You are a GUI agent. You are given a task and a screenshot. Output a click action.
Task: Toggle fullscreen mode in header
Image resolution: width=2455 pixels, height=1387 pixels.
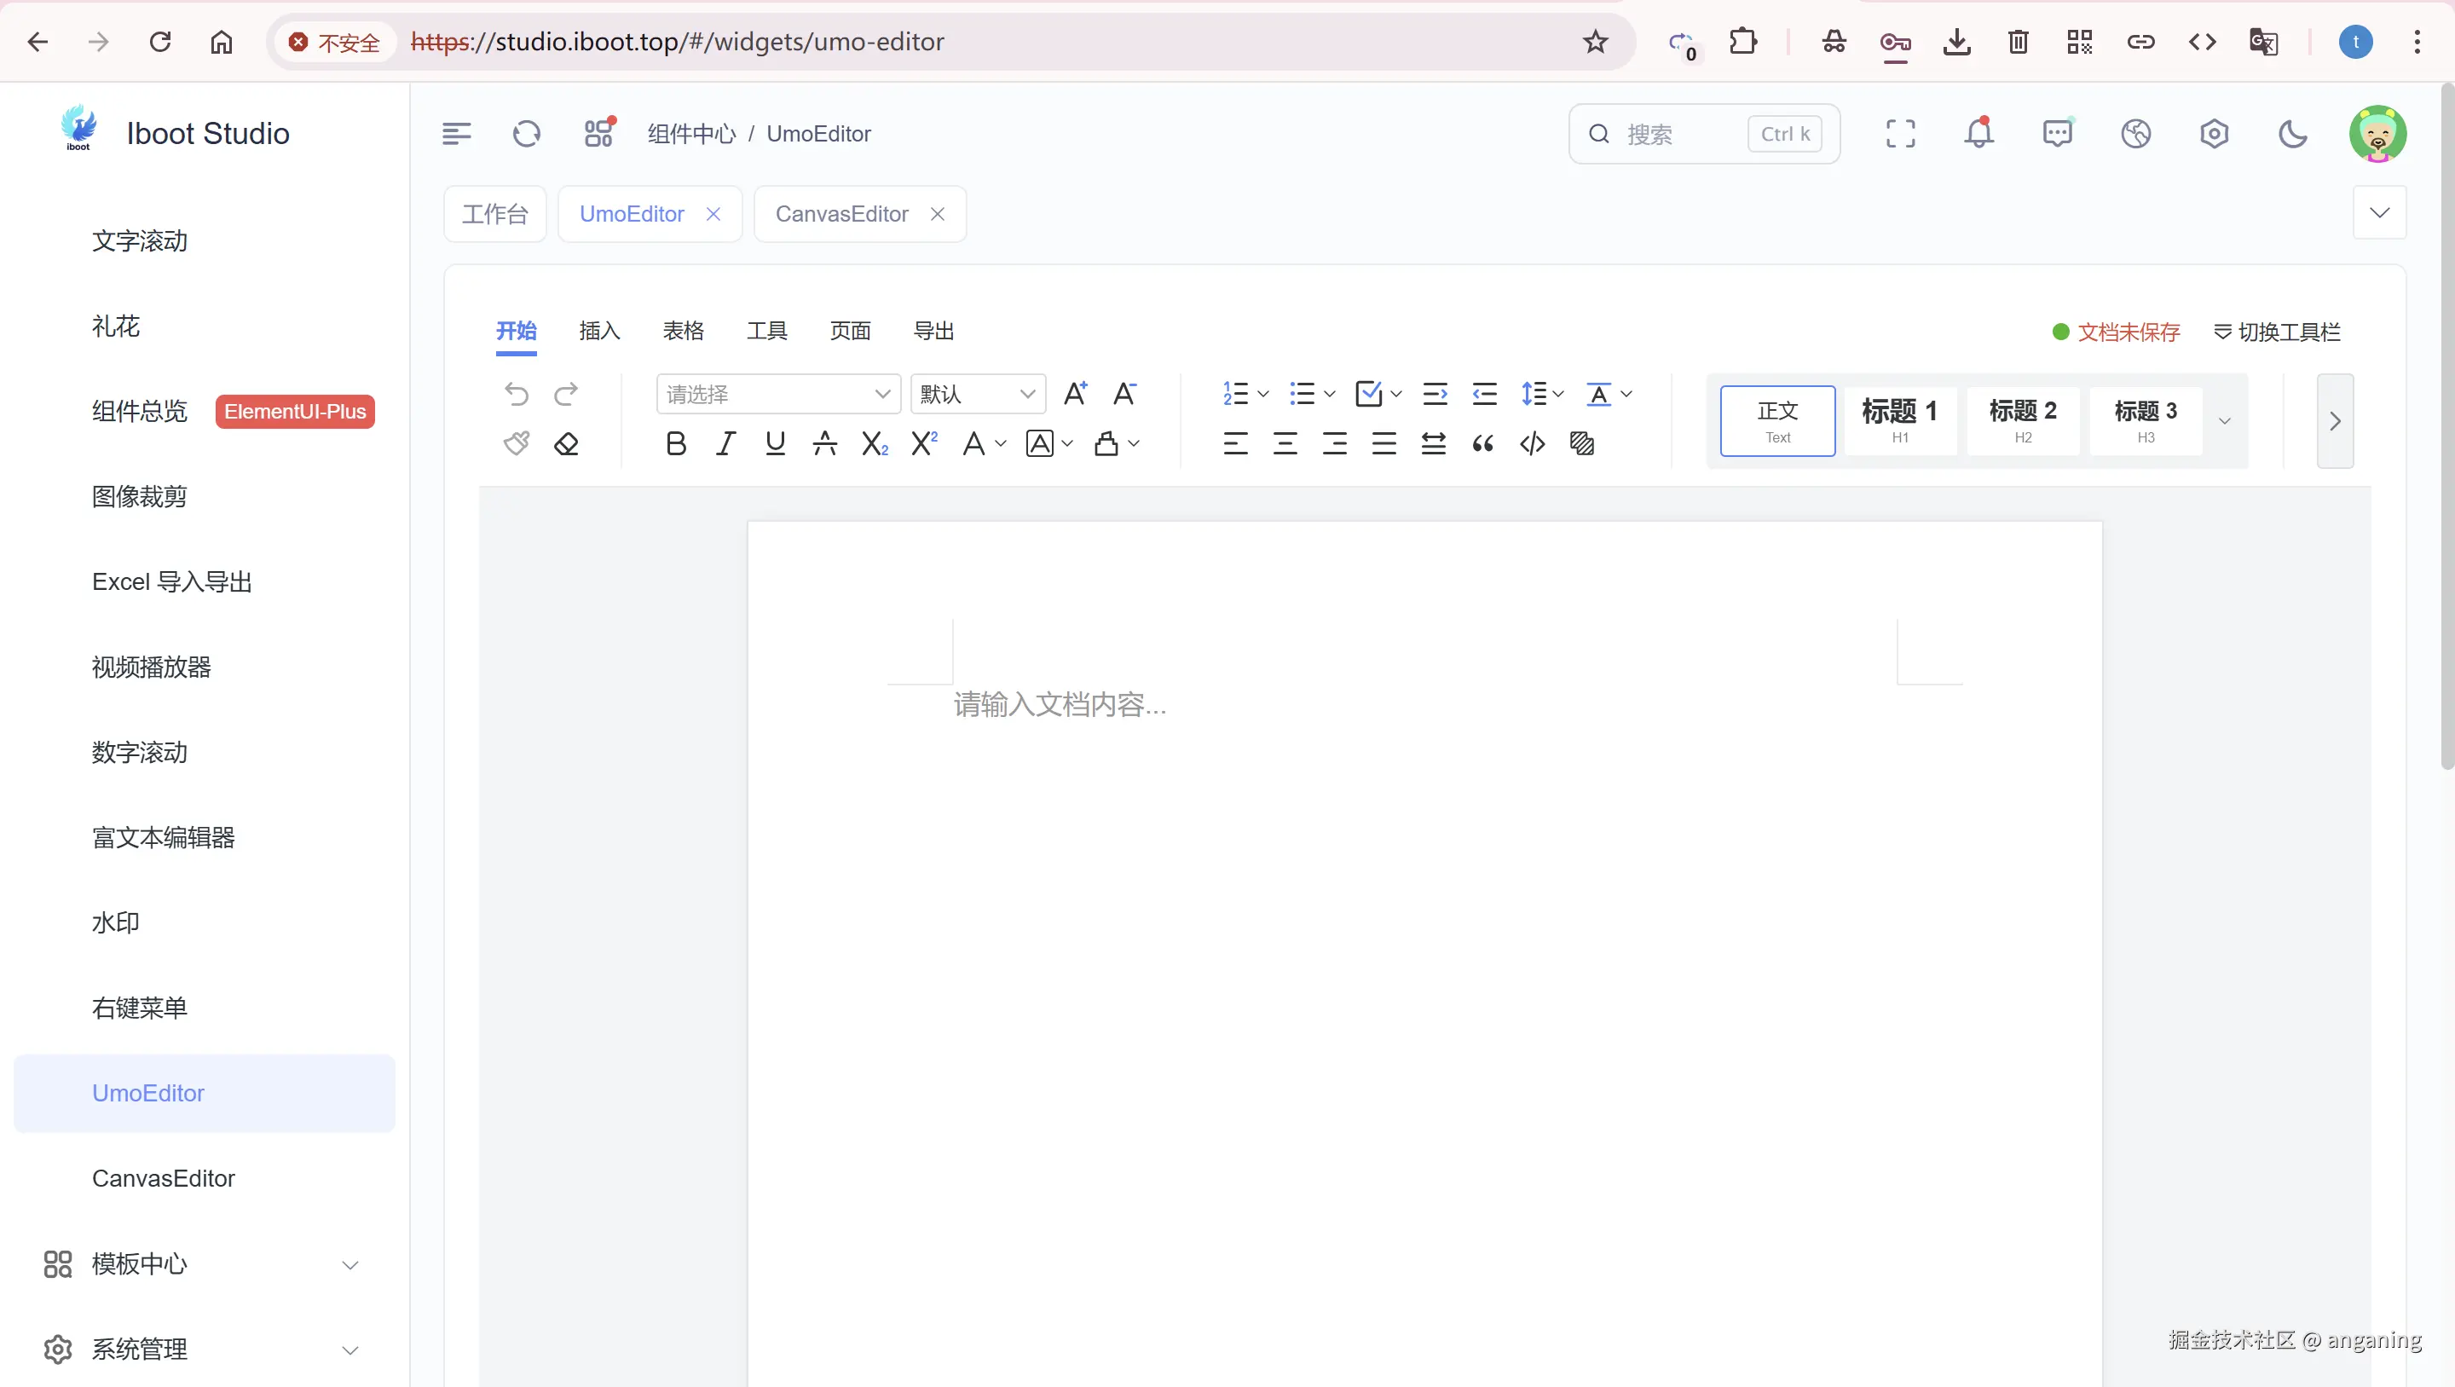pos(1900,135)
